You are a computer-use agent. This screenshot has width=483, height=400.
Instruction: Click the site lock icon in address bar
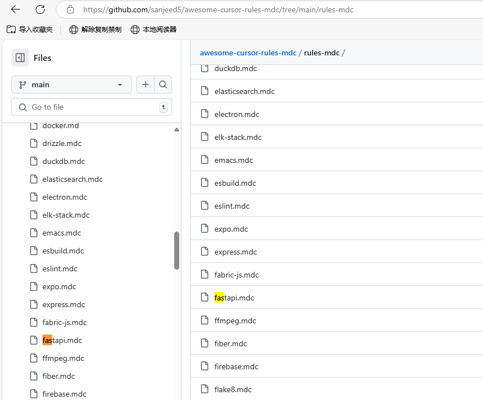coord(70,10)
